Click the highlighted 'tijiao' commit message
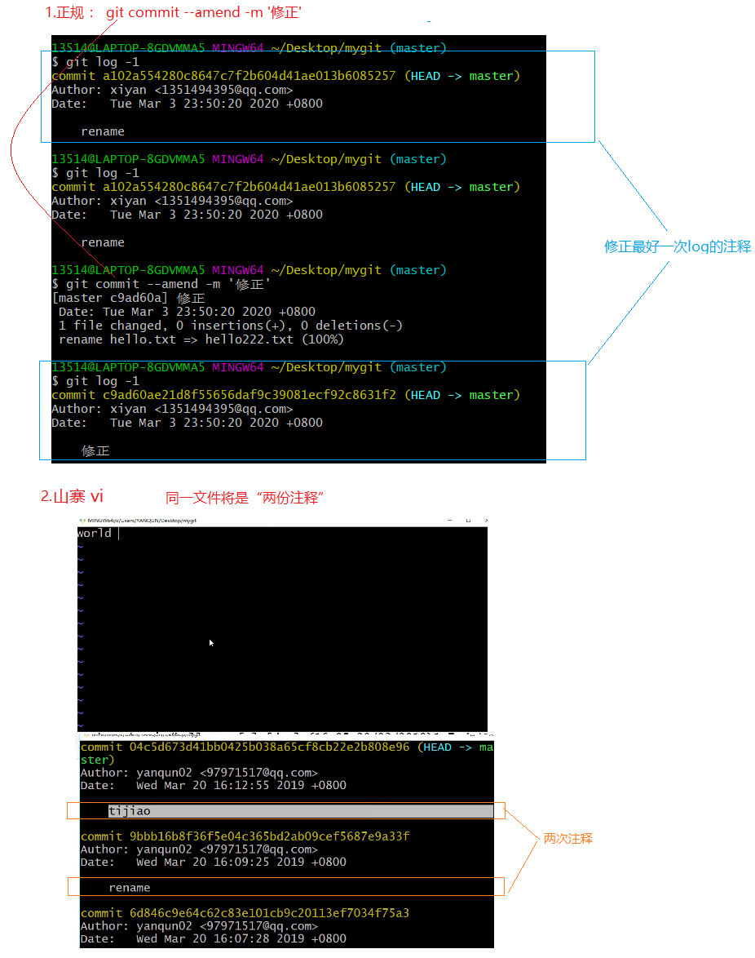This screenshot has height=958, width=755. 130,811
